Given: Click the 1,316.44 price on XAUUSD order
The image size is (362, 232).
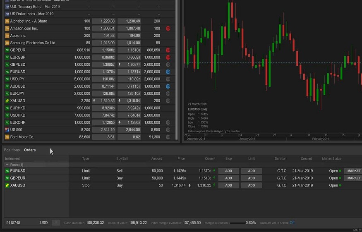Looking at the screenshot, I should coord(179,185).
